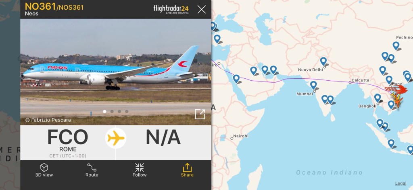Click the FCO Rome origin airport

pos(68,143)
